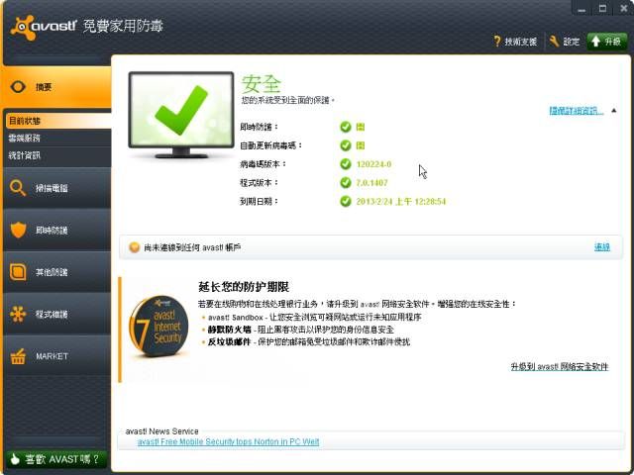Select 目前狀態 in the sidebar submenu

25,121
